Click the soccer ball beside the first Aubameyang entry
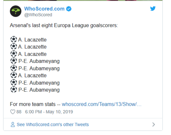This screenshot has width=171, height=135. click(13, 61)
